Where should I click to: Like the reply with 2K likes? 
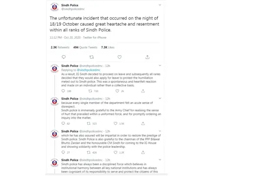[116, 91]
